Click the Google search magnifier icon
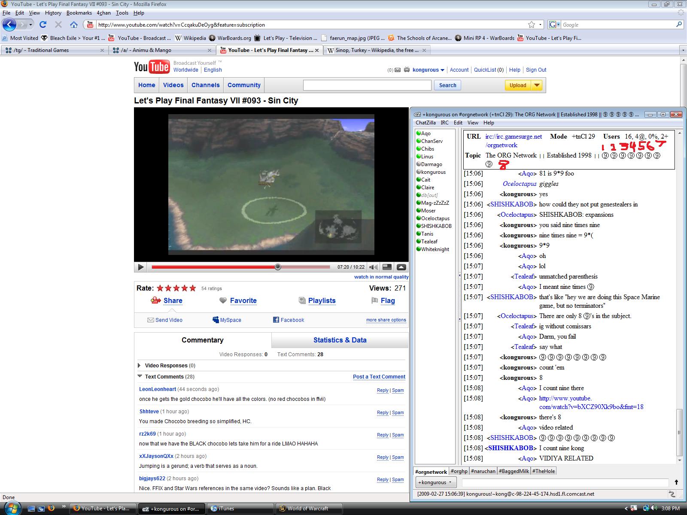Image resolution: width=687 pixels, height=515 pixels. [679, 24]
